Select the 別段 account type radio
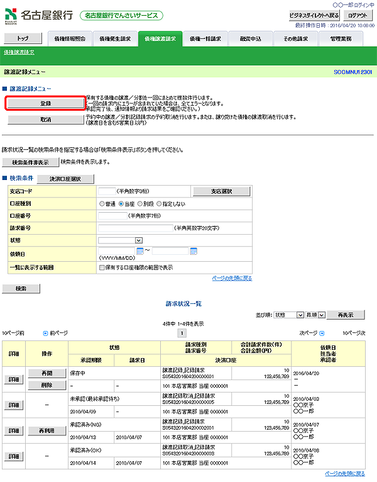Screen dimensions: 377x482 pyautogui.click(x=139, y=203)
